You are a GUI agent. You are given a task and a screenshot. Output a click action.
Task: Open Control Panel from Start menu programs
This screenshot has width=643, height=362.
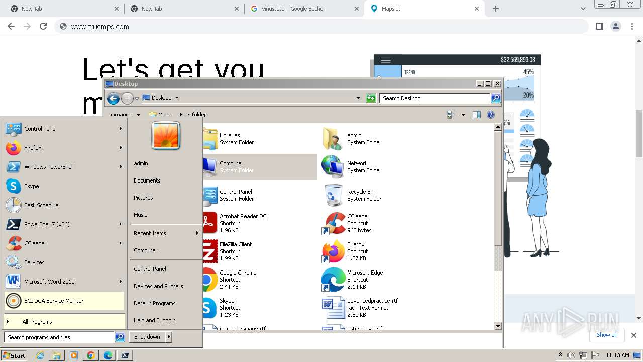point(64,129)
